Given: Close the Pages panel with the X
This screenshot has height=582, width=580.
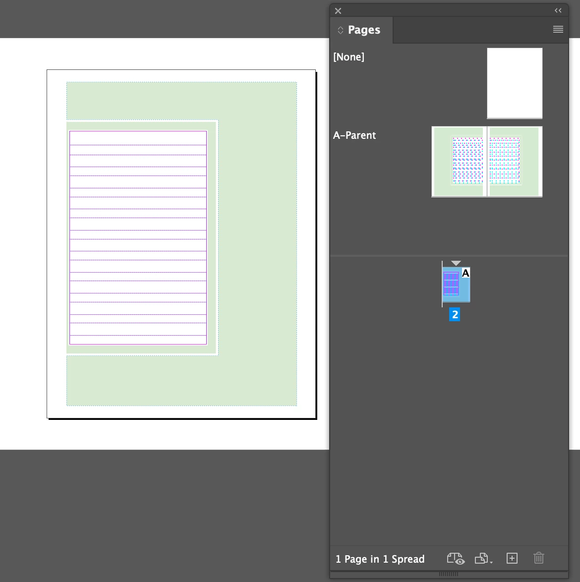Looking at the screenshot, I should coord(338,11).
